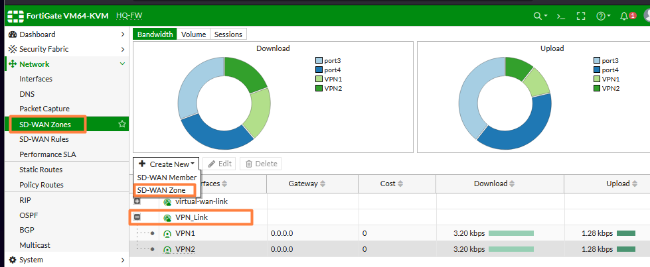The image size is (650, 267).
Task: Open the Multicast menu item
Action: 35,245
